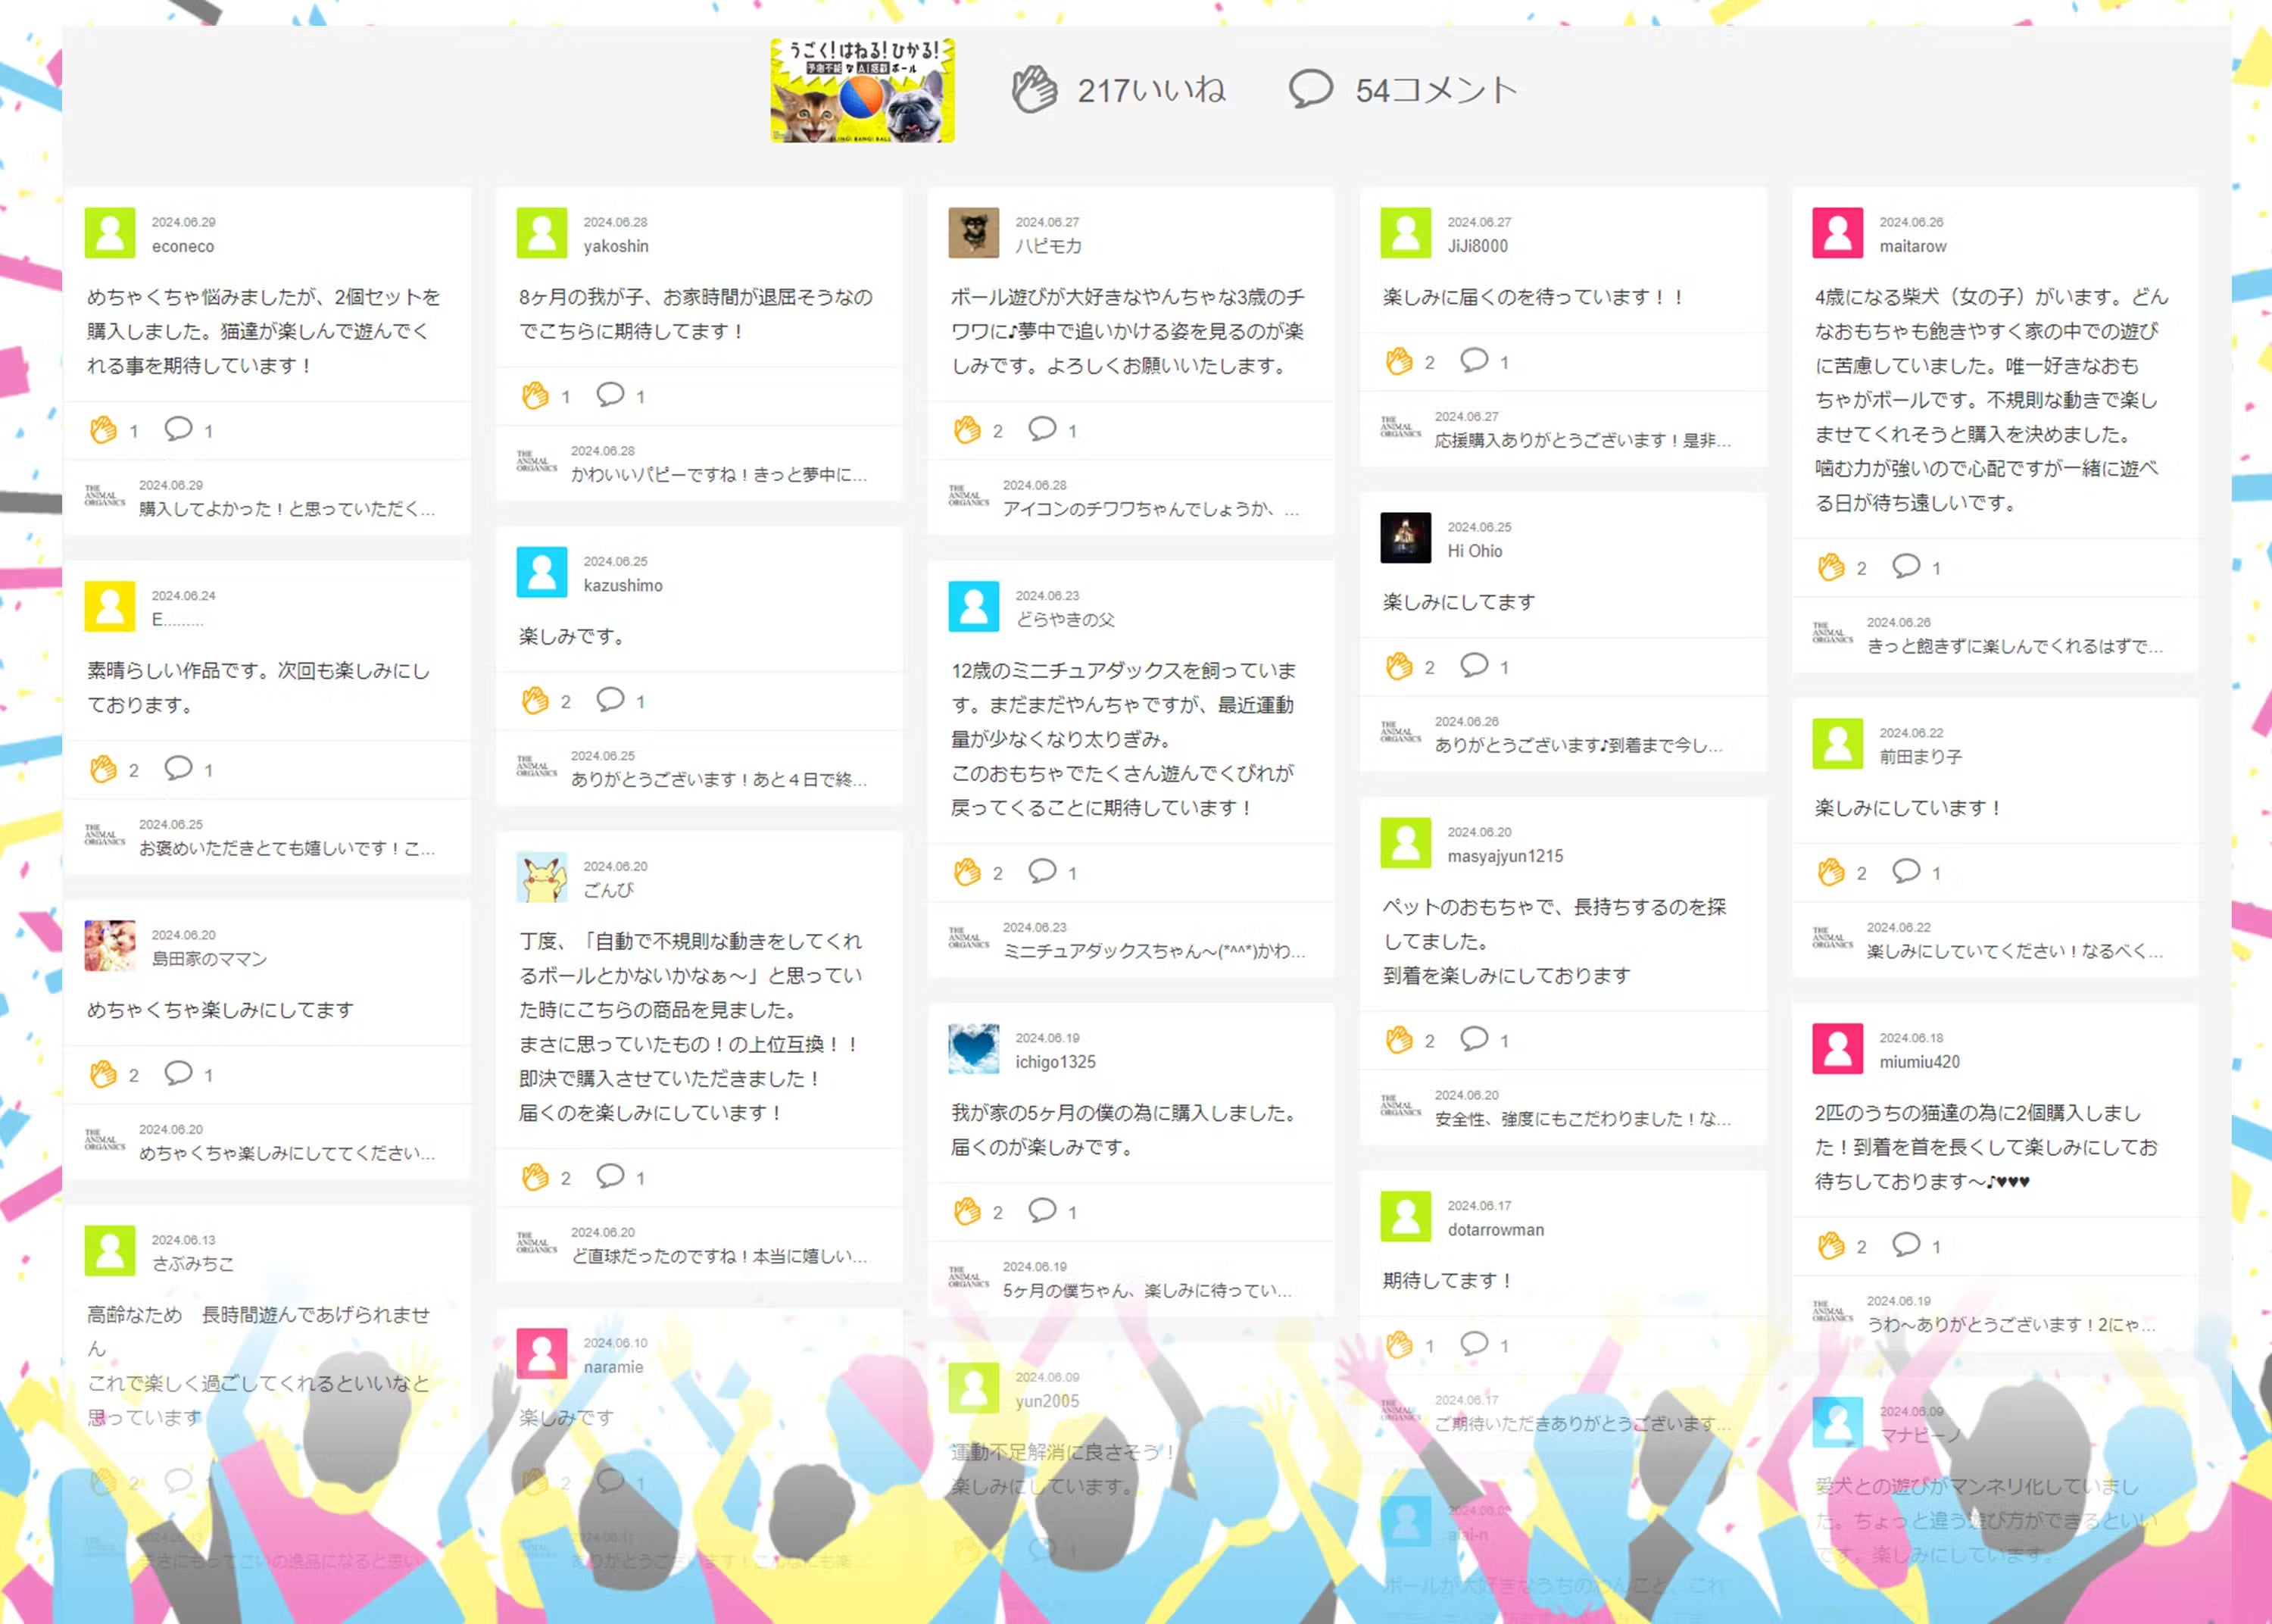This screenshot has height=1624, width=2272.
Task: Clap for Hi Ohio's comment
Action: pyautogui.click(x=1398, y=666)
